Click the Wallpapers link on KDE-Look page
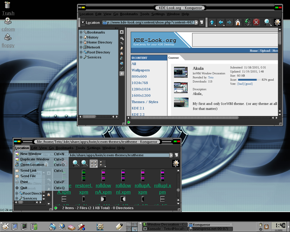Image resolution: width=290 pixels, height=232 pixels. pos(140,70)
